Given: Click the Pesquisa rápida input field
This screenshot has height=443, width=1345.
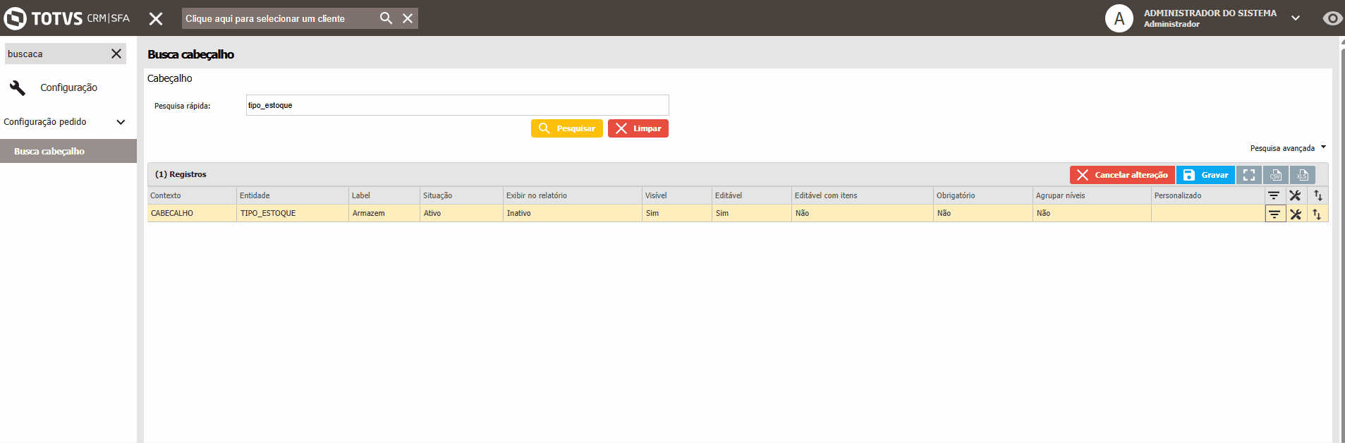Looking at the screenshot, I should click(457, 105).
